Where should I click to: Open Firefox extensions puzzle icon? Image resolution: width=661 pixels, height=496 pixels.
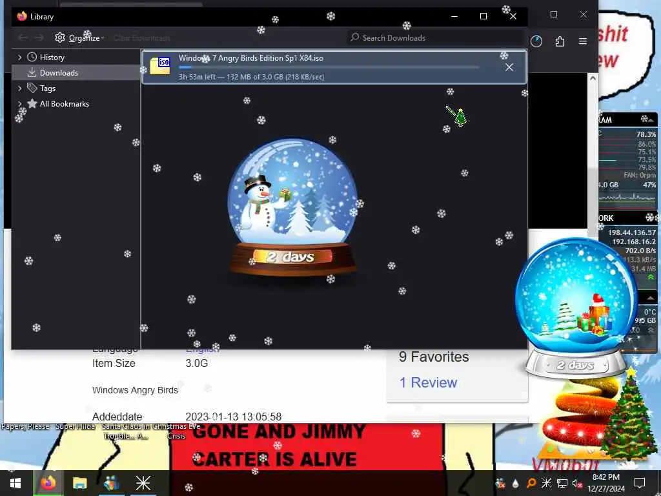coord(560,41)
